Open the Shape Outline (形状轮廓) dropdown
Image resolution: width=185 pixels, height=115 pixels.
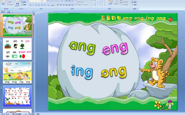tap(124, 2)
